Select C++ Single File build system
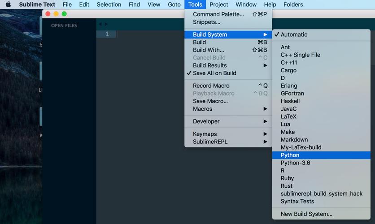The width and height of the screenshot is (375, 224). coord(321,55)
